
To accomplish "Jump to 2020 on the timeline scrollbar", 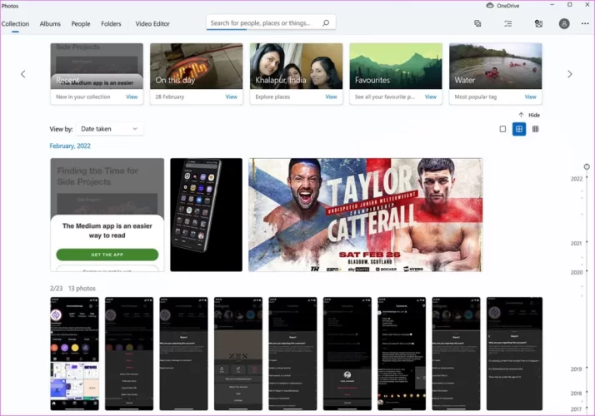I will [576, 272].
